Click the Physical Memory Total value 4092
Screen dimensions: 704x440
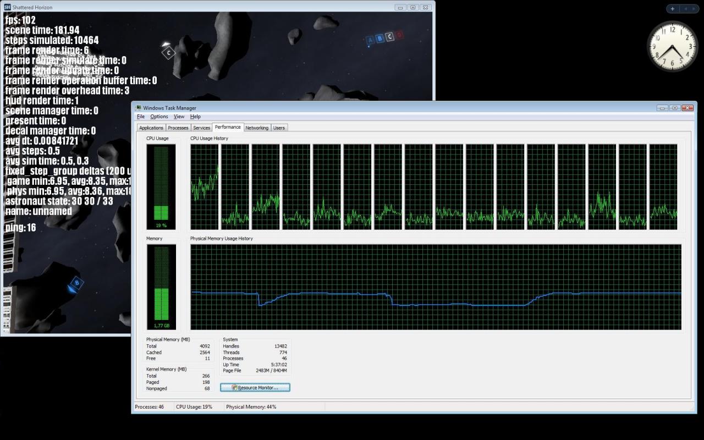[x=205, y=346]
